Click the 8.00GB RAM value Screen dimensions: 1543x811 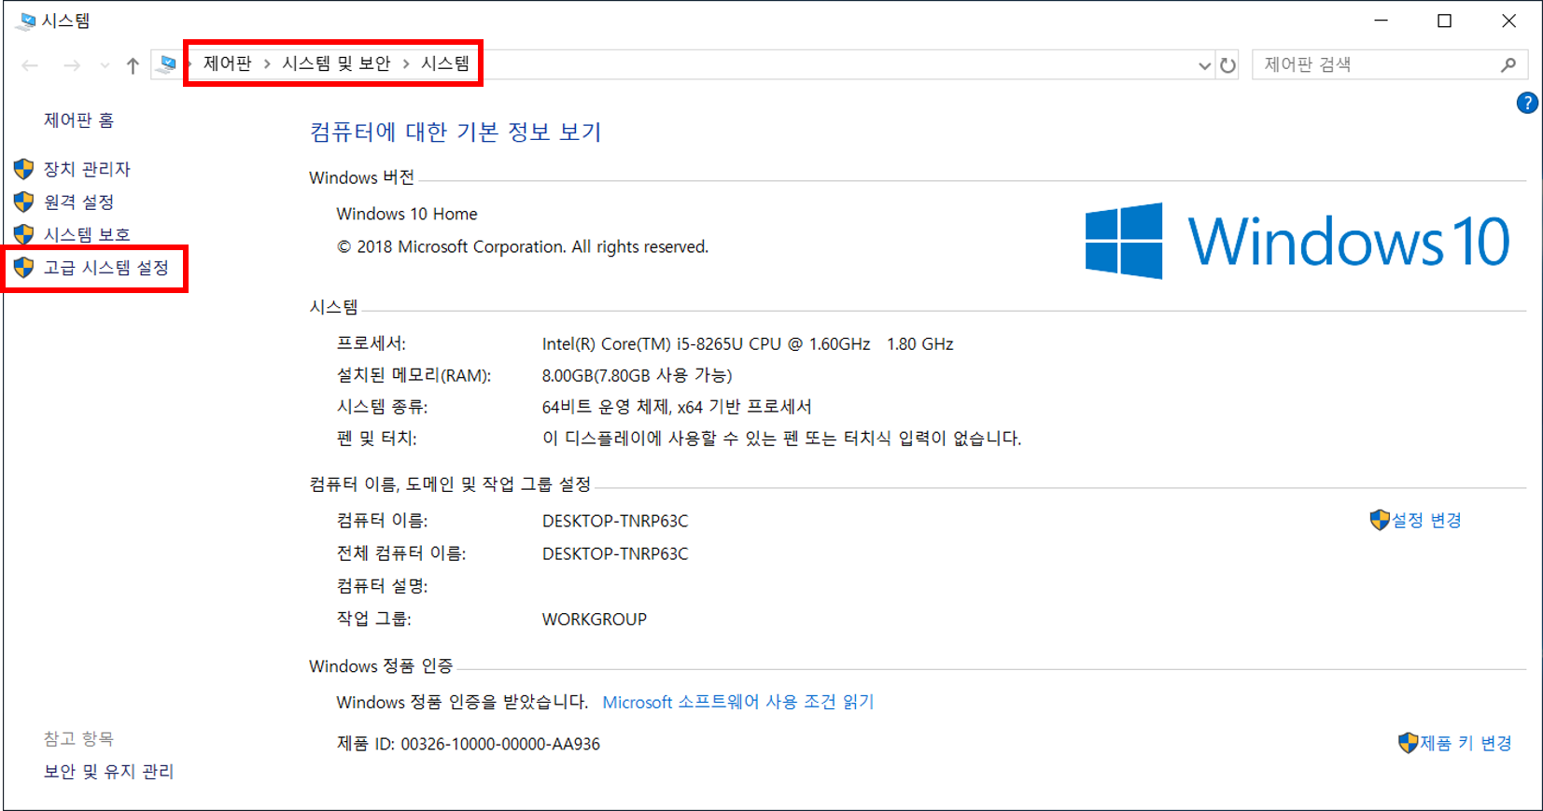tap(637, 375)
